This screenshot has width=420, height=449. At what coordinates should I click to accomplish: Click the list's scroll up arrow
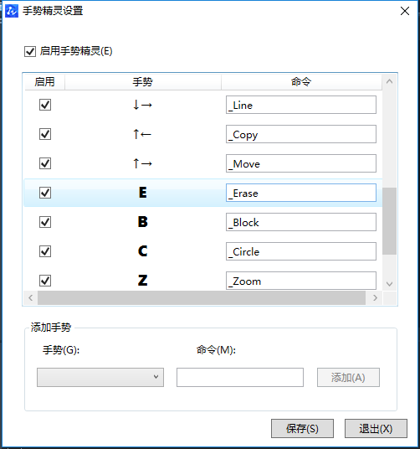click(389, 81)
